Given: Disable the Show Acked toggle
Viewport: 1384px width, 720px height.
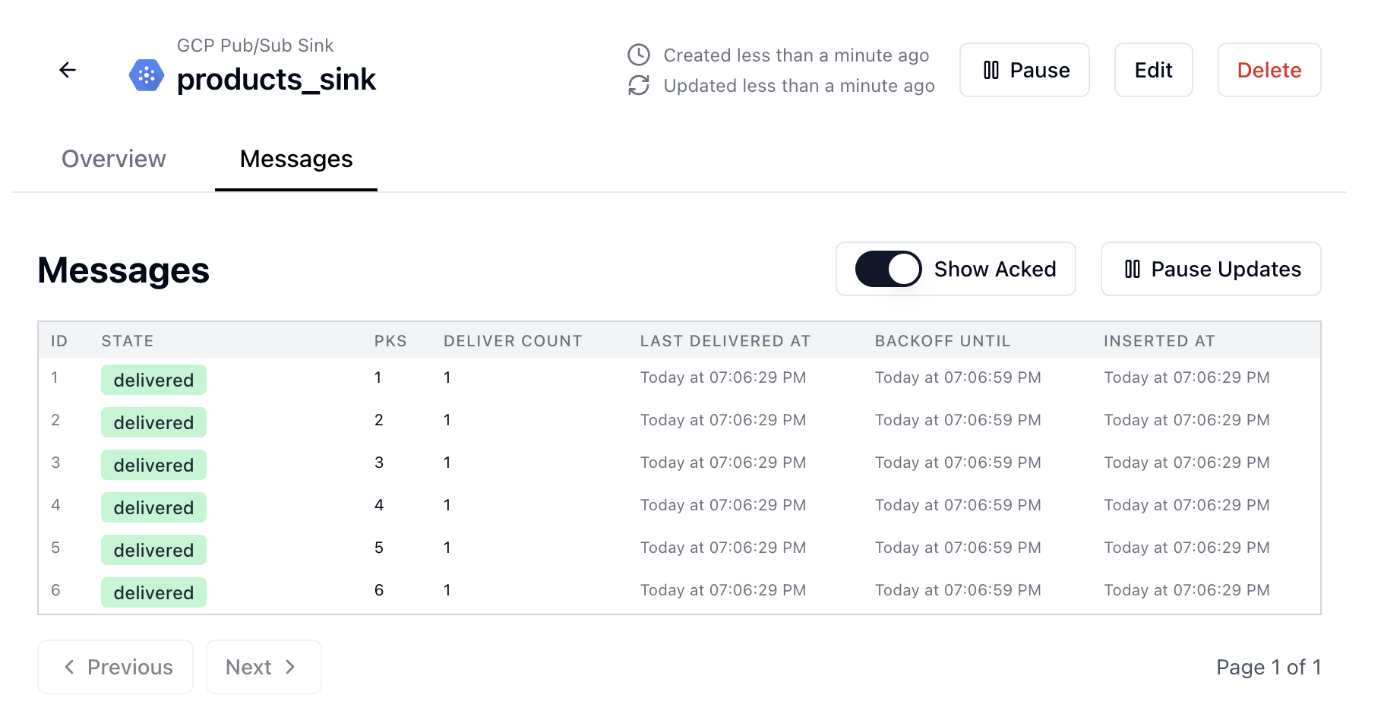Looking at the screenshot, I should tap(887, 269).
